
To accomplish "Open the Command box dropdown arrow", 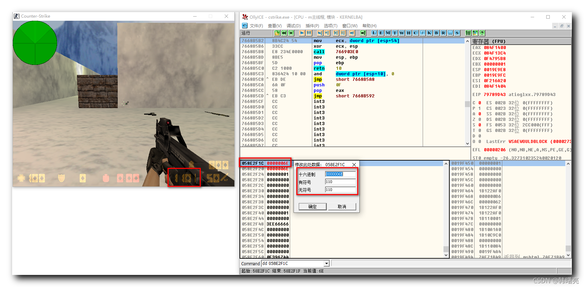I will 326,264.
